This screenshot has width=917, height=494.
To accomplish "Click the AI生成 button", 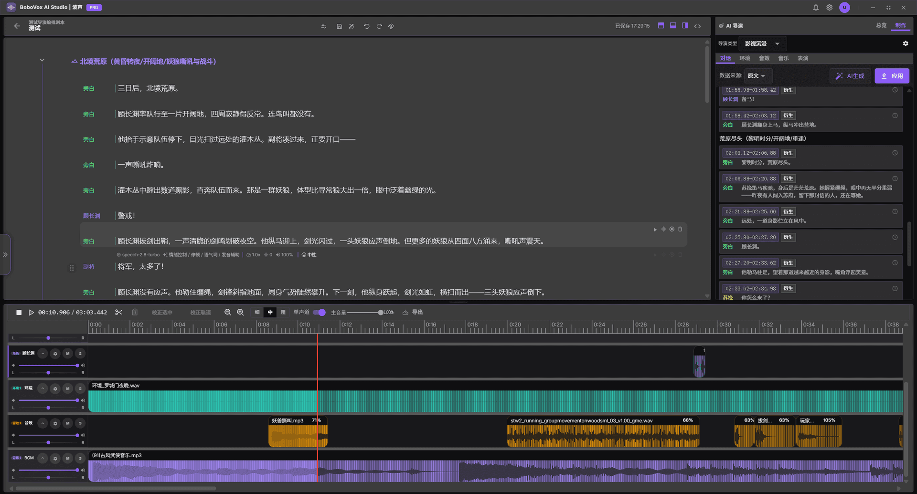I will (851, 76).
